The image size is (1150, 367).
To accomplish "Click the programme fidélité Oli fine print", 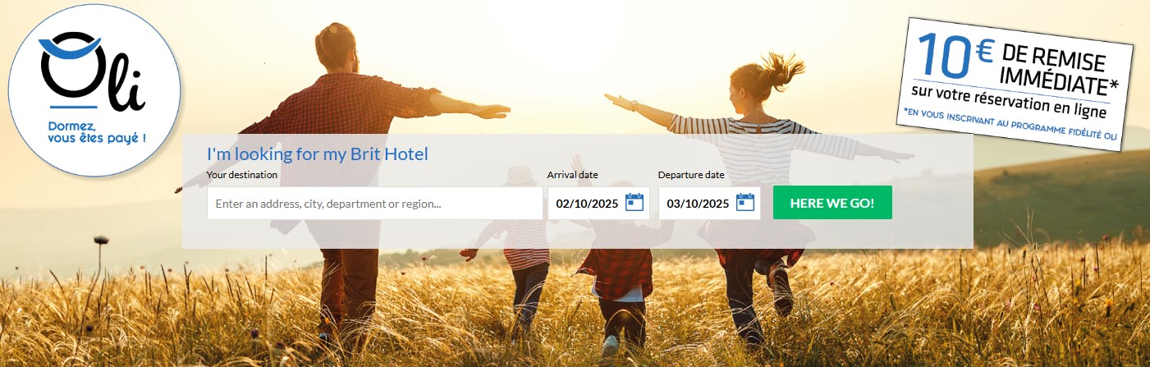I will point(1010,124).
